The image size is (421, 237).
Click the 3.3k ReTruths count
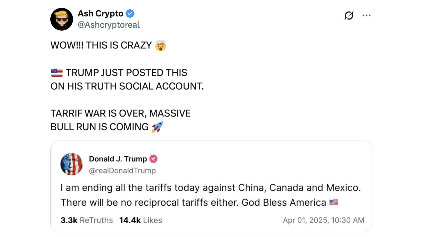click(87, 220)
